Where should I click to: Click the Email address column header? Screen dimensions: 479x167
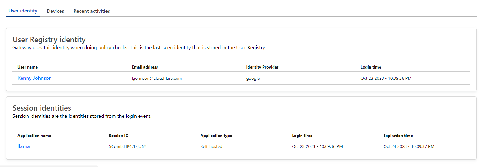point(145,67)
